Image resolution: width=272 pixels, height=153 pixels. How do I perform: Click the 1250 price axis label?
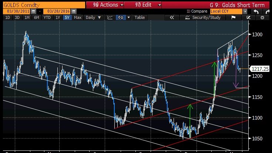257,55
